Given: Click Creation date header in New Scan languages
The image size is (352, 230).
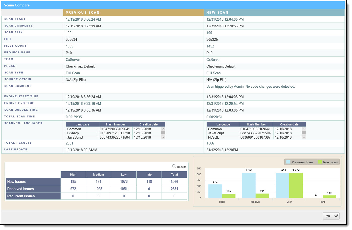Looking at the screenshot, I should coord(289,124).
